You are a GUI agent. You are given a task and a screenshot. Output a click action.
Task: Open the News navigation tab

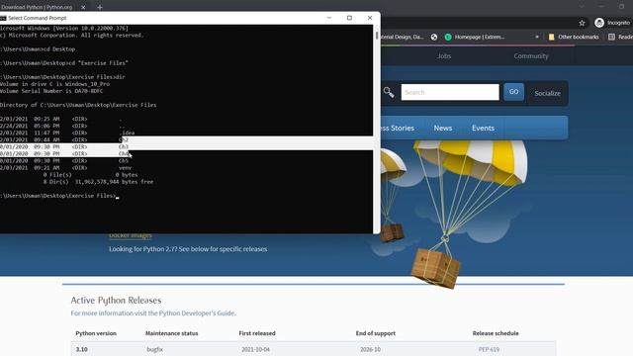[443, 128]
